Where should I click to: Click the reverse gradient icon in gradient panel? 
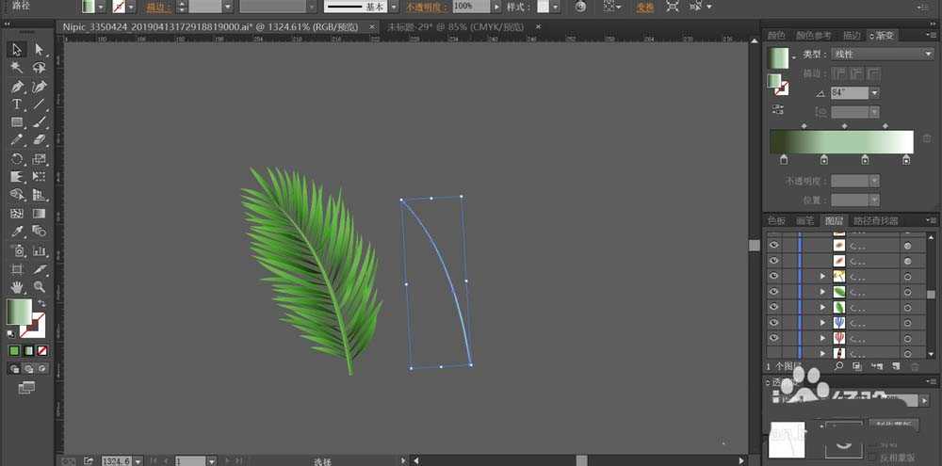[779, 109]
